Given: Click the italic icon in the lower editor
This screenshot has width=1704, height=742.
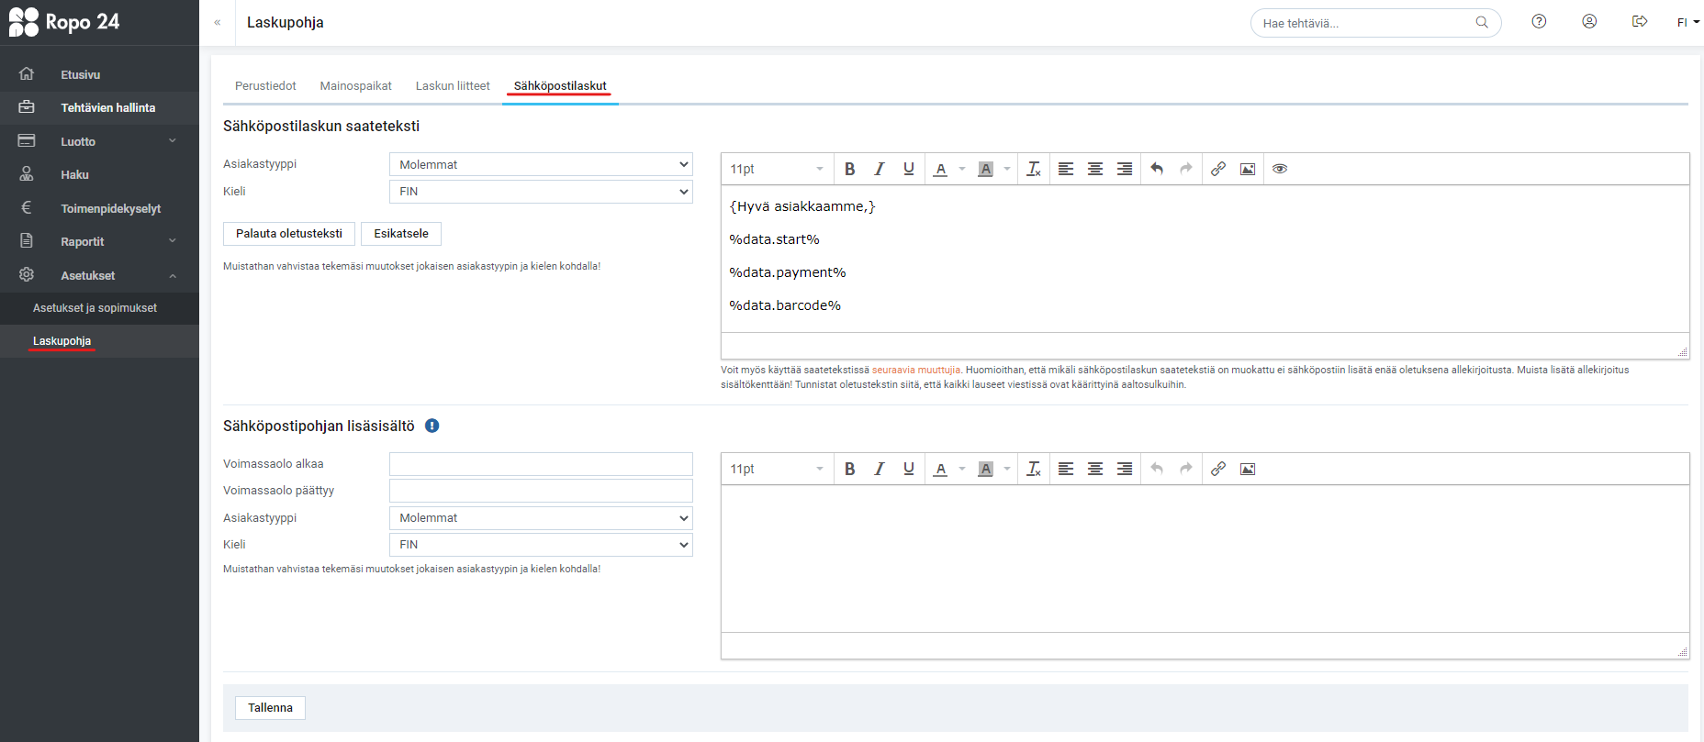Looking at the screenshot, I should tap(879, 469).
